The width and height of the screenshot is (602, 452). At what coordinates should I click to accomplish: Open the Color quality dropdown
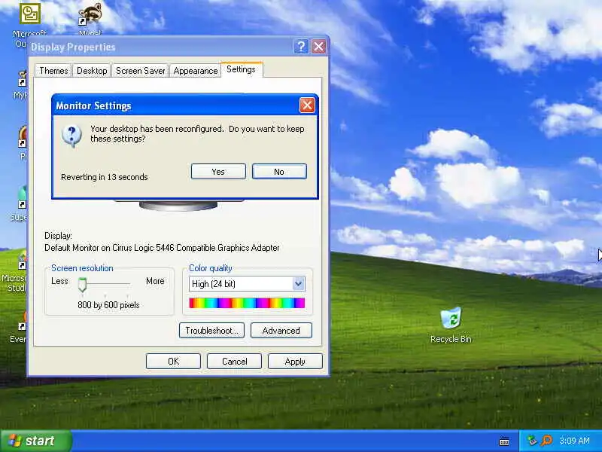coord(298,284)
